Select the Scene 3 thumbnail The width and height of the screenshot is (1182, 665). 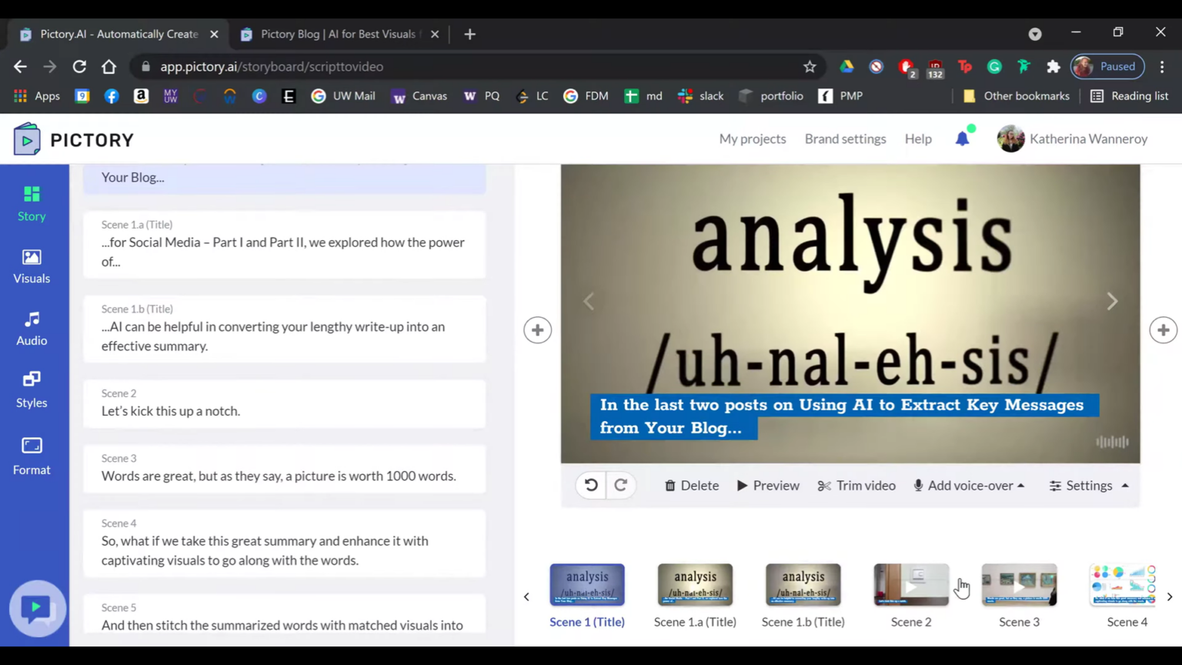click(1019, 585)
